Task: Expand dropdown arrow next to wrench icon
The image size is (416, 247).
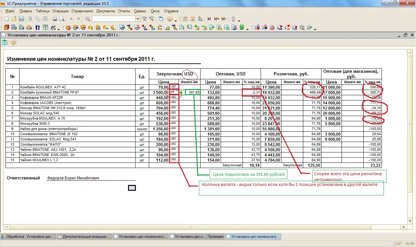Action: [239, 20]
